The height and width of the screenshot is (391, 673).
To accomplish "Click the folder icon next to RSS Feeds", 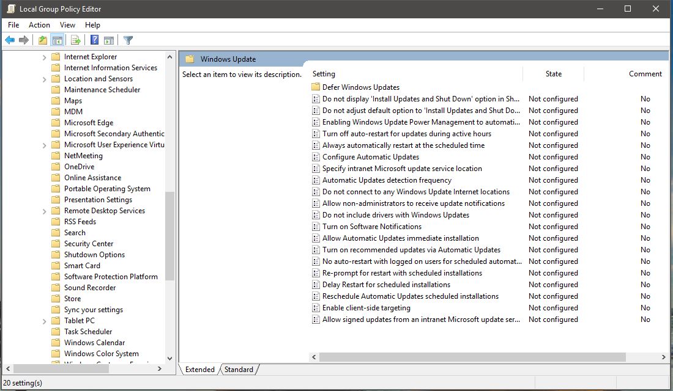I will pos(55,221).
